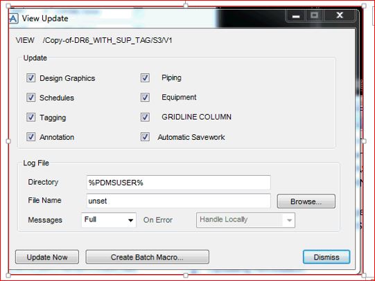
Task: Click the Update Now button
Action: (x=47, y=257)
